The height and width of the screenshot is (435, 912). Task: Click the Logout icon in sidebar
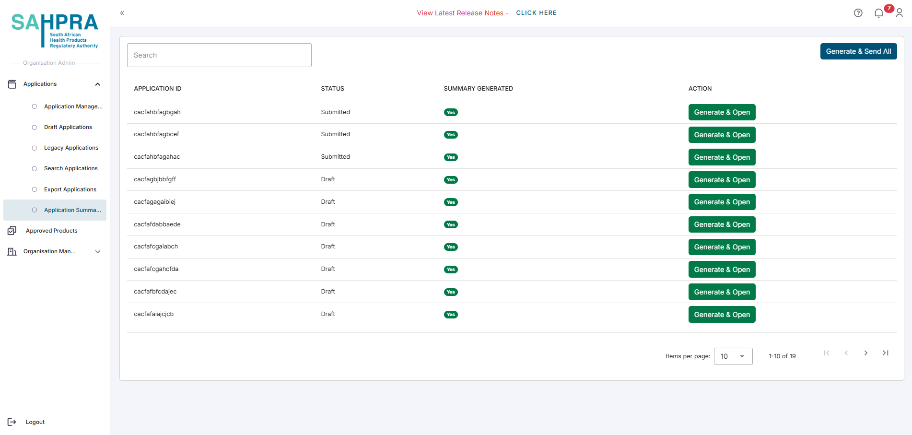pos(12,422)
